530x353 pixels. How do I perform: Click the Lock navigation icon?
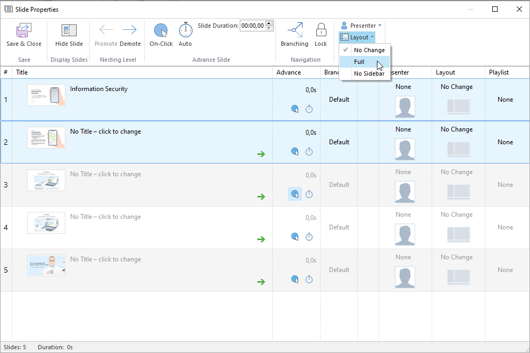(321, 30)
